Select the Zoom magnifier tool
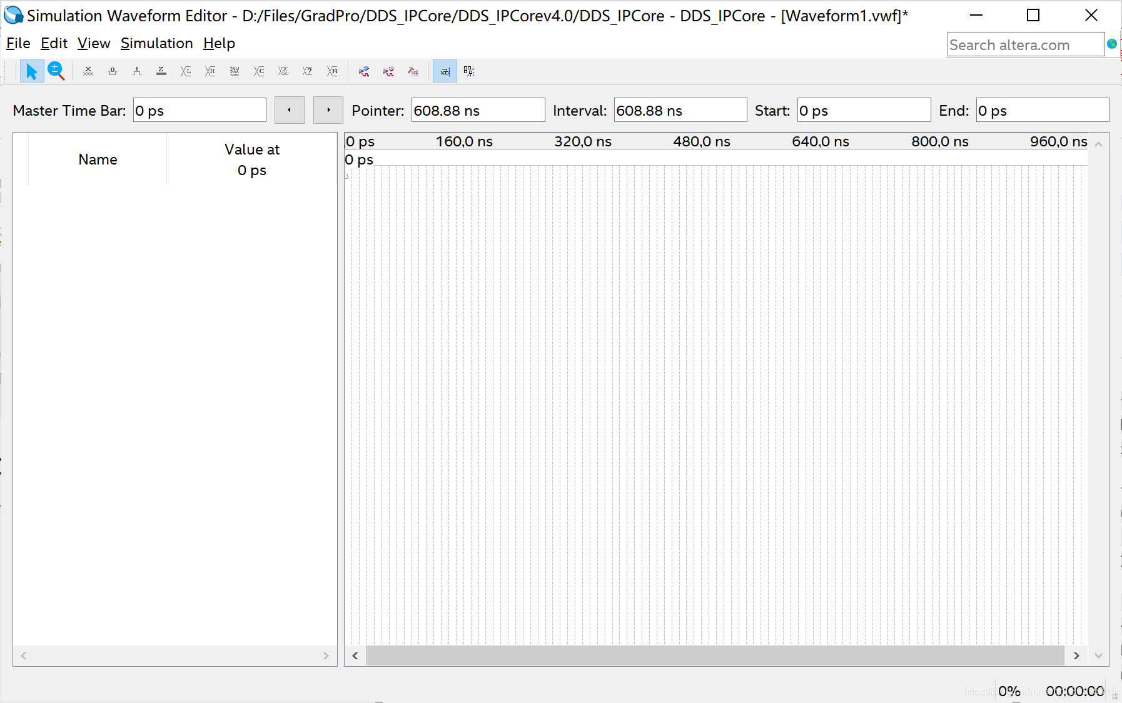This screenshot has height=703, width=1122. coord(56,71)
